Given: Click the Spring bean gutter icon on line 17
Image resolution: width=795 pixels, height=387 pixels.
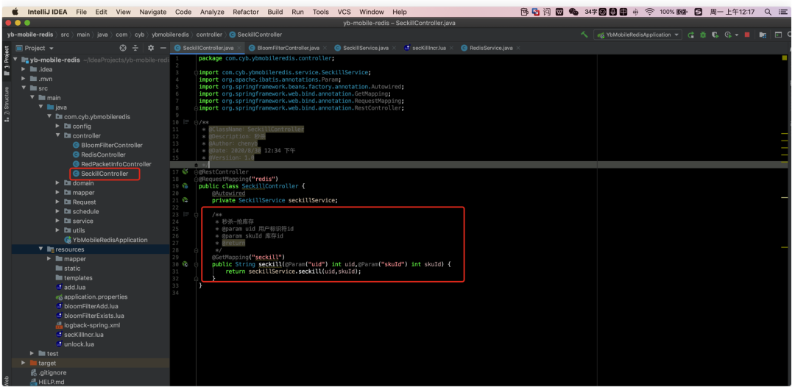Looking at the screenshot, I should click(185, 172).
